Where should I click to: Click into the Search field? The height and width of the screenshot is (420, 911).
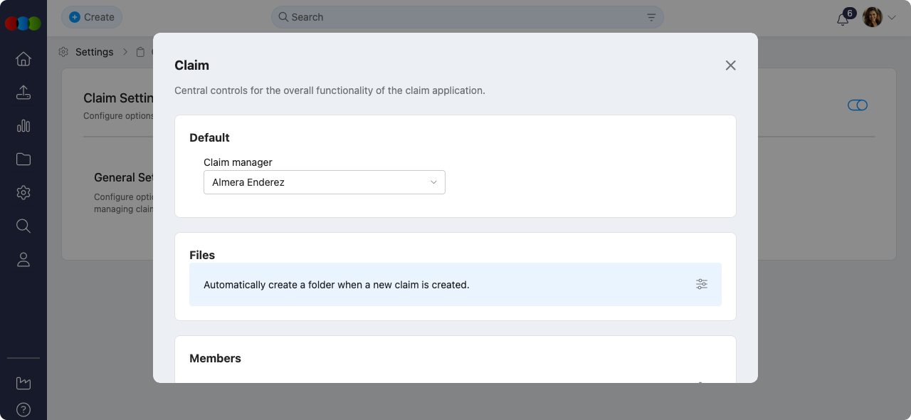(x=463, y=17)
